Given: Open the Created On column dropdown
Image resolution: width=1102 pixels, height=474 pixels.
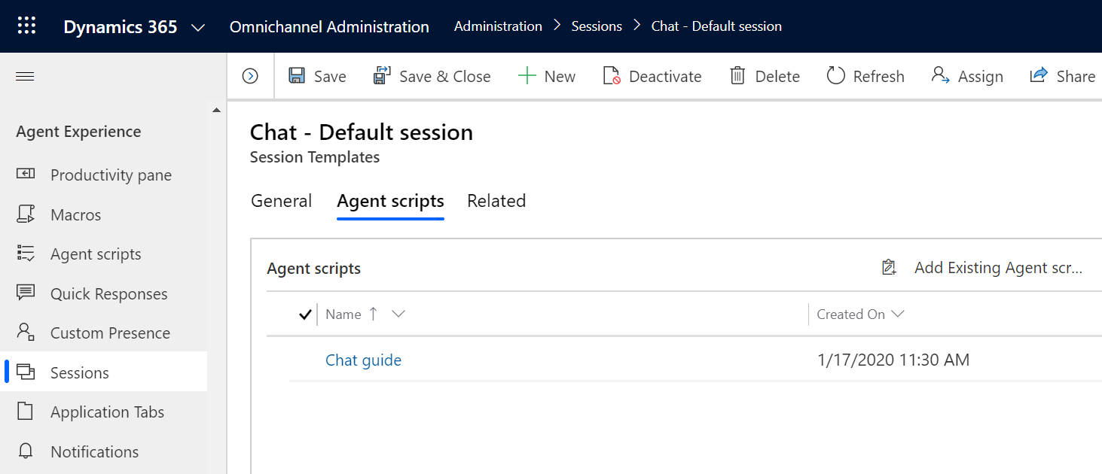Looking at the screenshot, I should pos(897,314).
